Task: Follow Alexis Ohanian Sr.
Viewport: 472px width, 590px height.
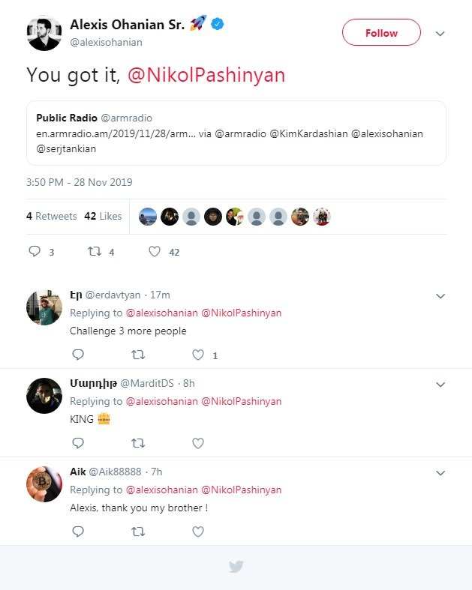Action: pos(381,33)
